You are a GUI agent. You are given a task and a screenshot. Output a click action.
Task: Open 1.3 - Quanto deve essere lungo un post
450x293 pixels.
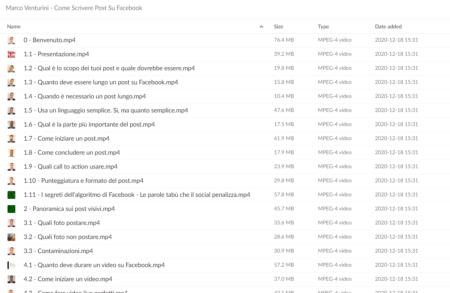(101, 82)
